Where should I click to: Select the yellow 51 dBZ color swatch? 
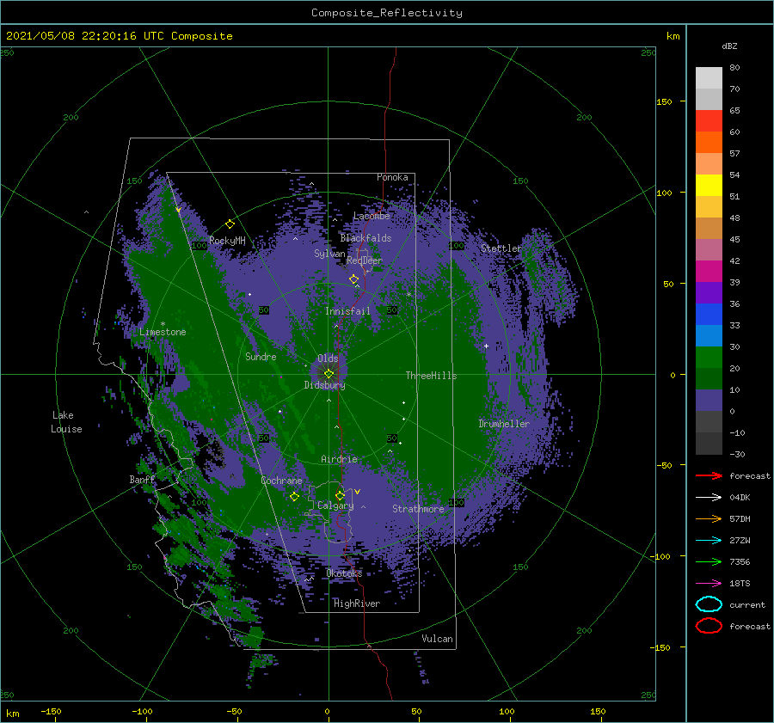click(x=709, y=185)
